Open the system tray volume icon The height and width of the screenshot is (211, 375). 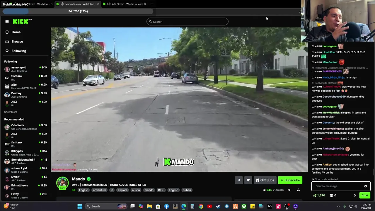tap(356, 206)
